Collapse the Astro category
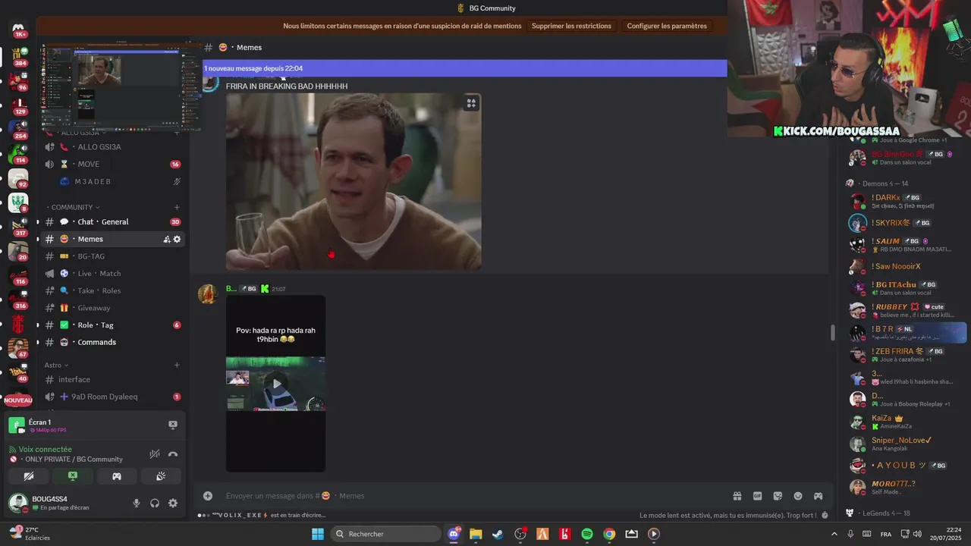 [x=56, y=365]
